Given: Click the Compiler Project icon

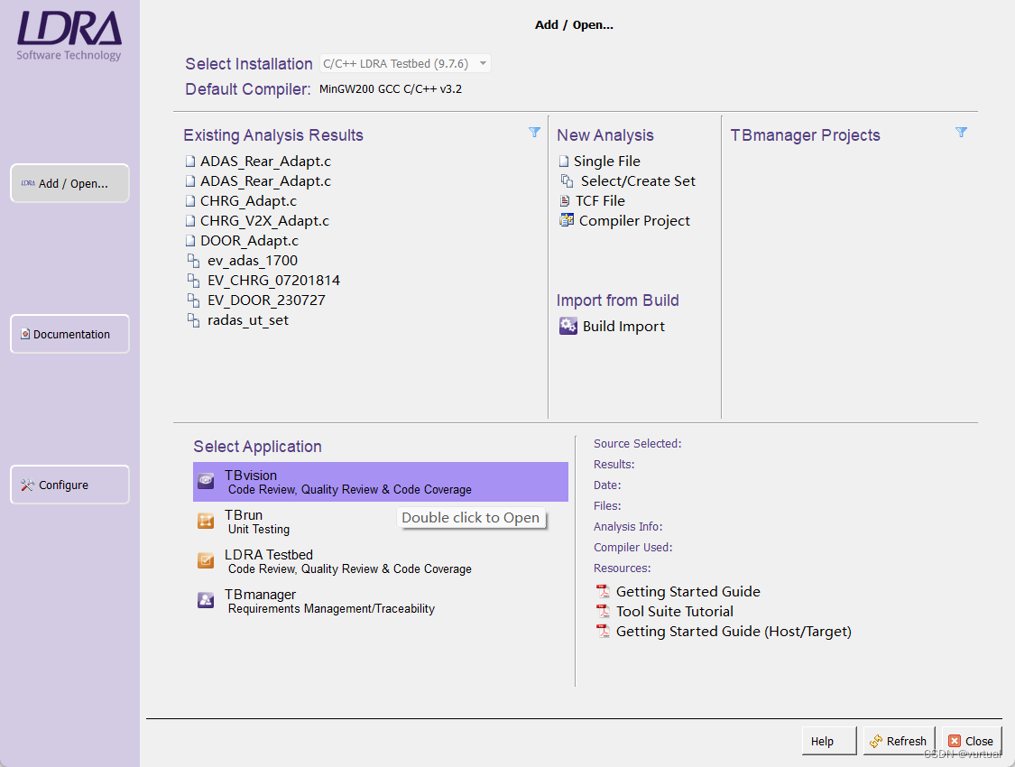Looking at the screenshot, I should [x=567, y=221].
